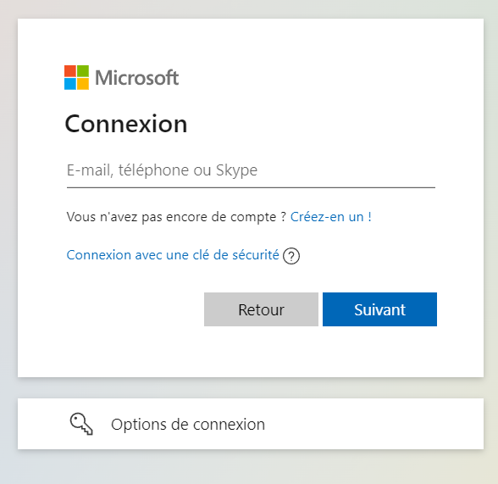The height and width of the screenshot is (484, 498).
Task: Click the Vous n'avez pas encore de compte text
Action: (x=176, y=217)
